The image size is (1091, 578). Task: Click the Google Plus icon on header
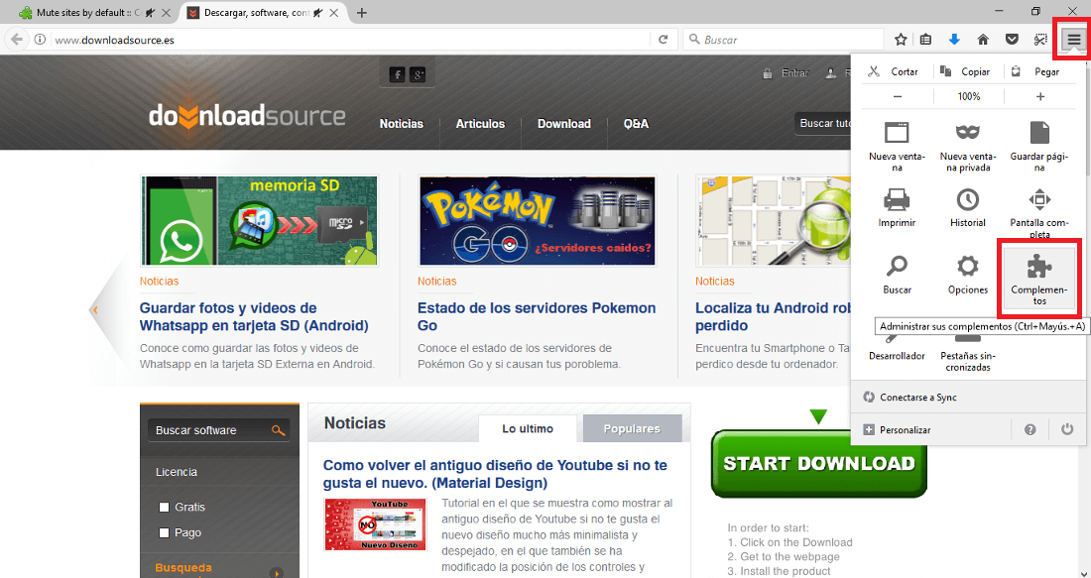418,74
